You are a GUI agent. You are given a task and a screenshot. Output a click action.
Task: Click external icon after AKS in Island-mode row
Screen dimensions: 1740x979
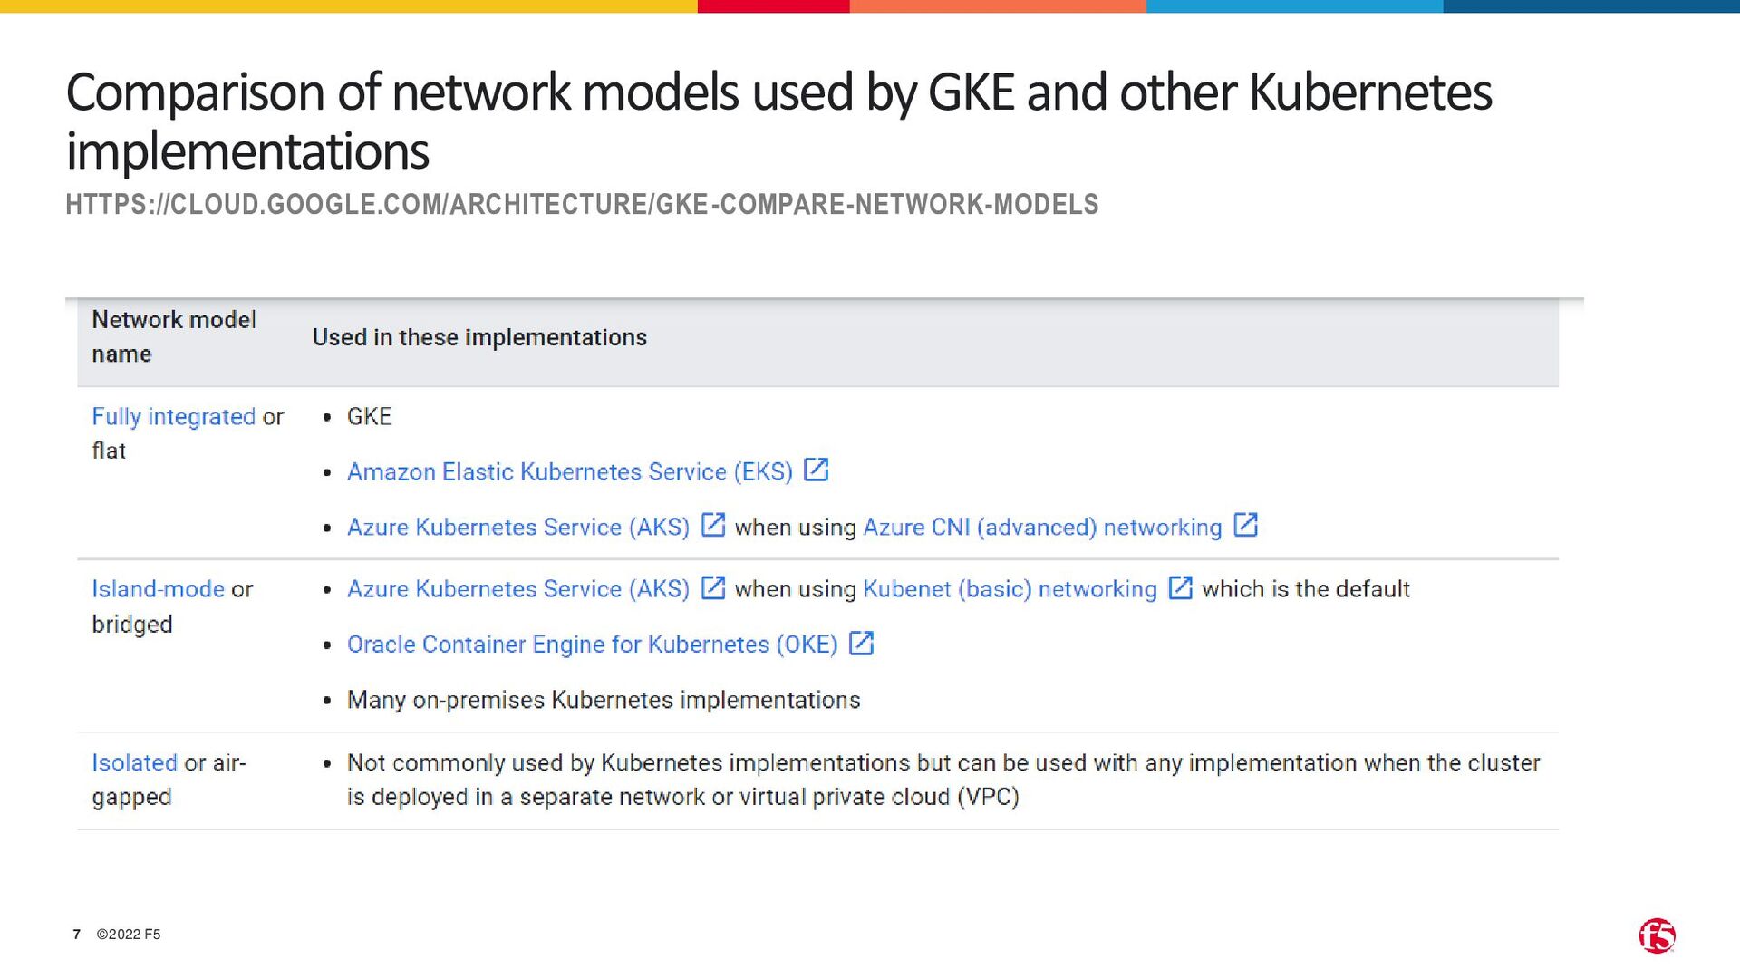click(713, 587)
